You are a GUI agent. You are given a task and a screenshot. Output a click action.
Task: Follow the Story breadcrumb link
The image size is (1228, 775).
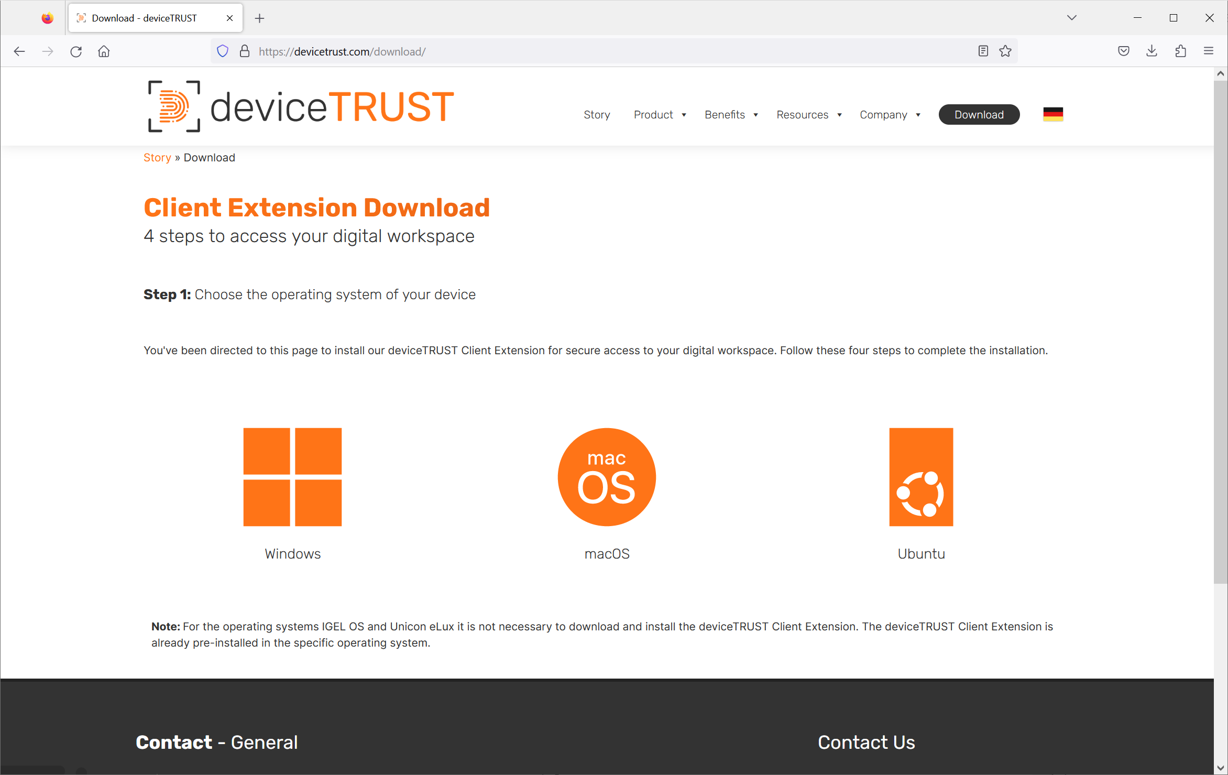point(157,157)
